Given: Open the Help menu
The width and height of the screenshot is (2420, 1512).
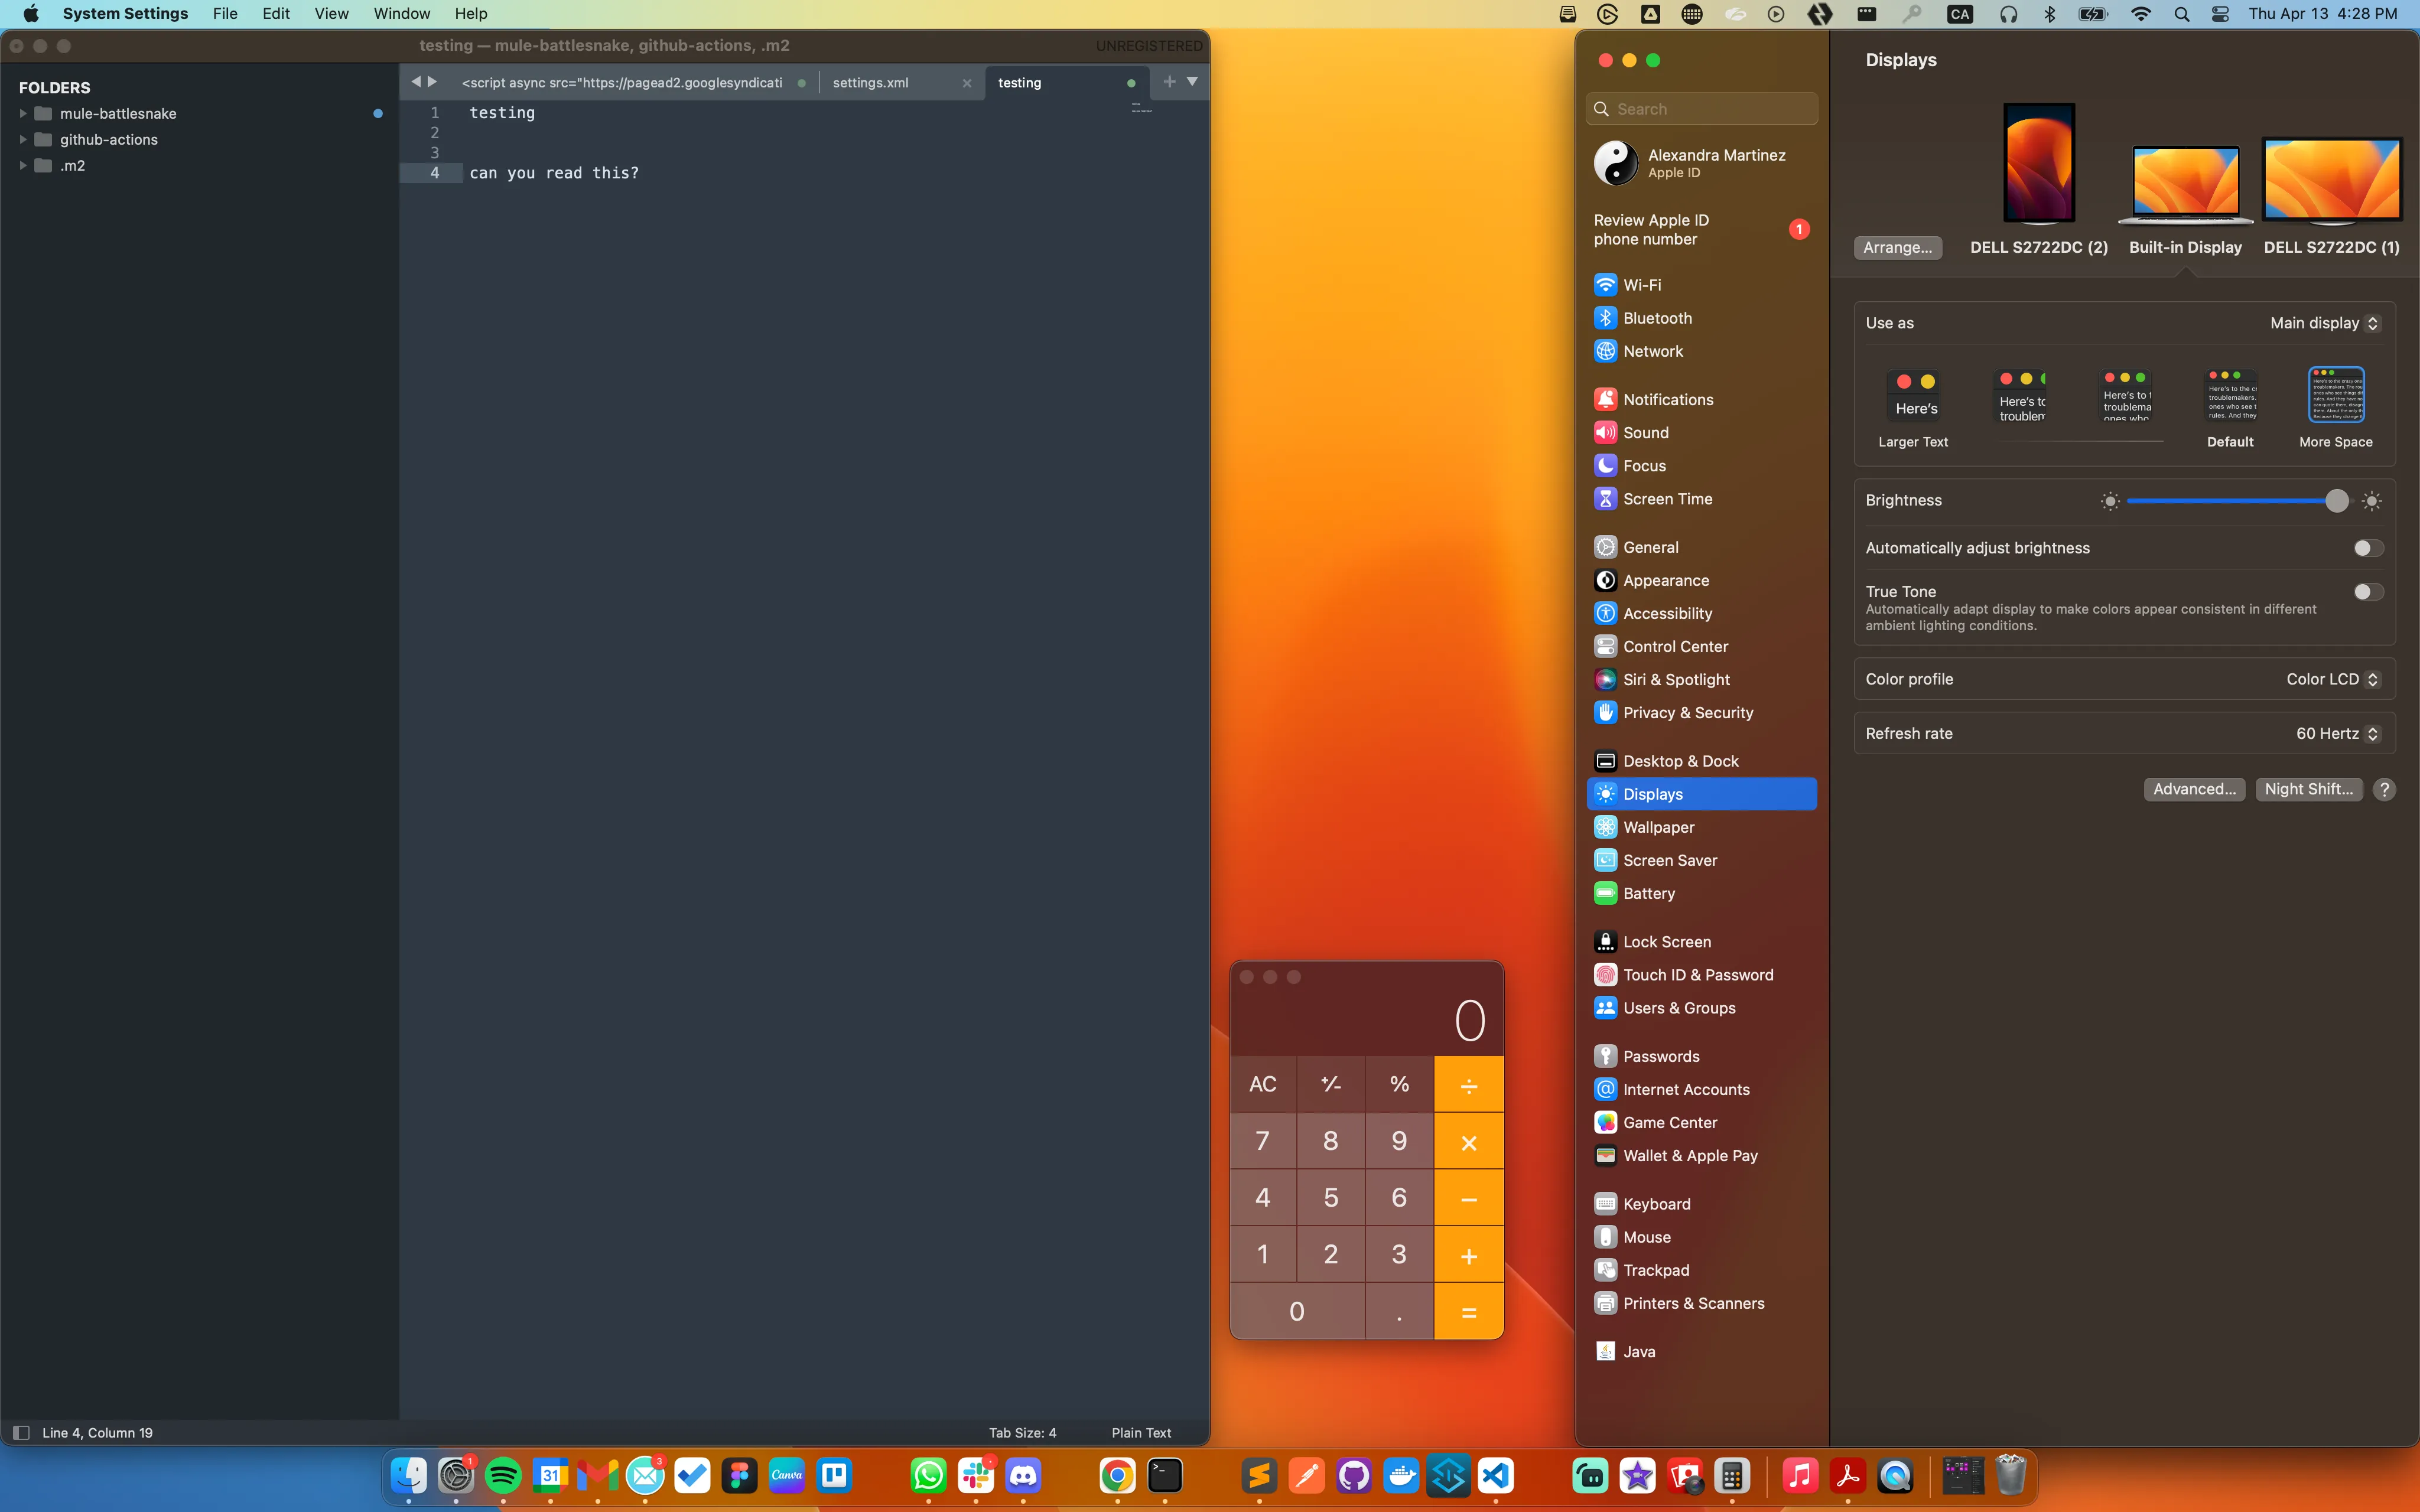Looking at the screenshot, I should [x=471, y=14].
